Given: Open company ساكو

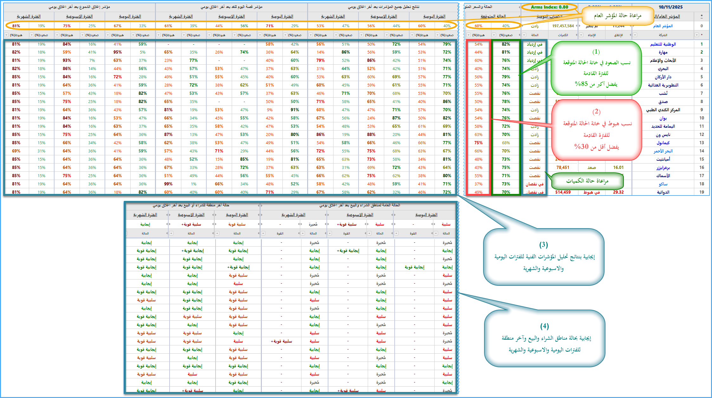Looking at the screenshot, I should pyautogui.click(x=663, y=184).
